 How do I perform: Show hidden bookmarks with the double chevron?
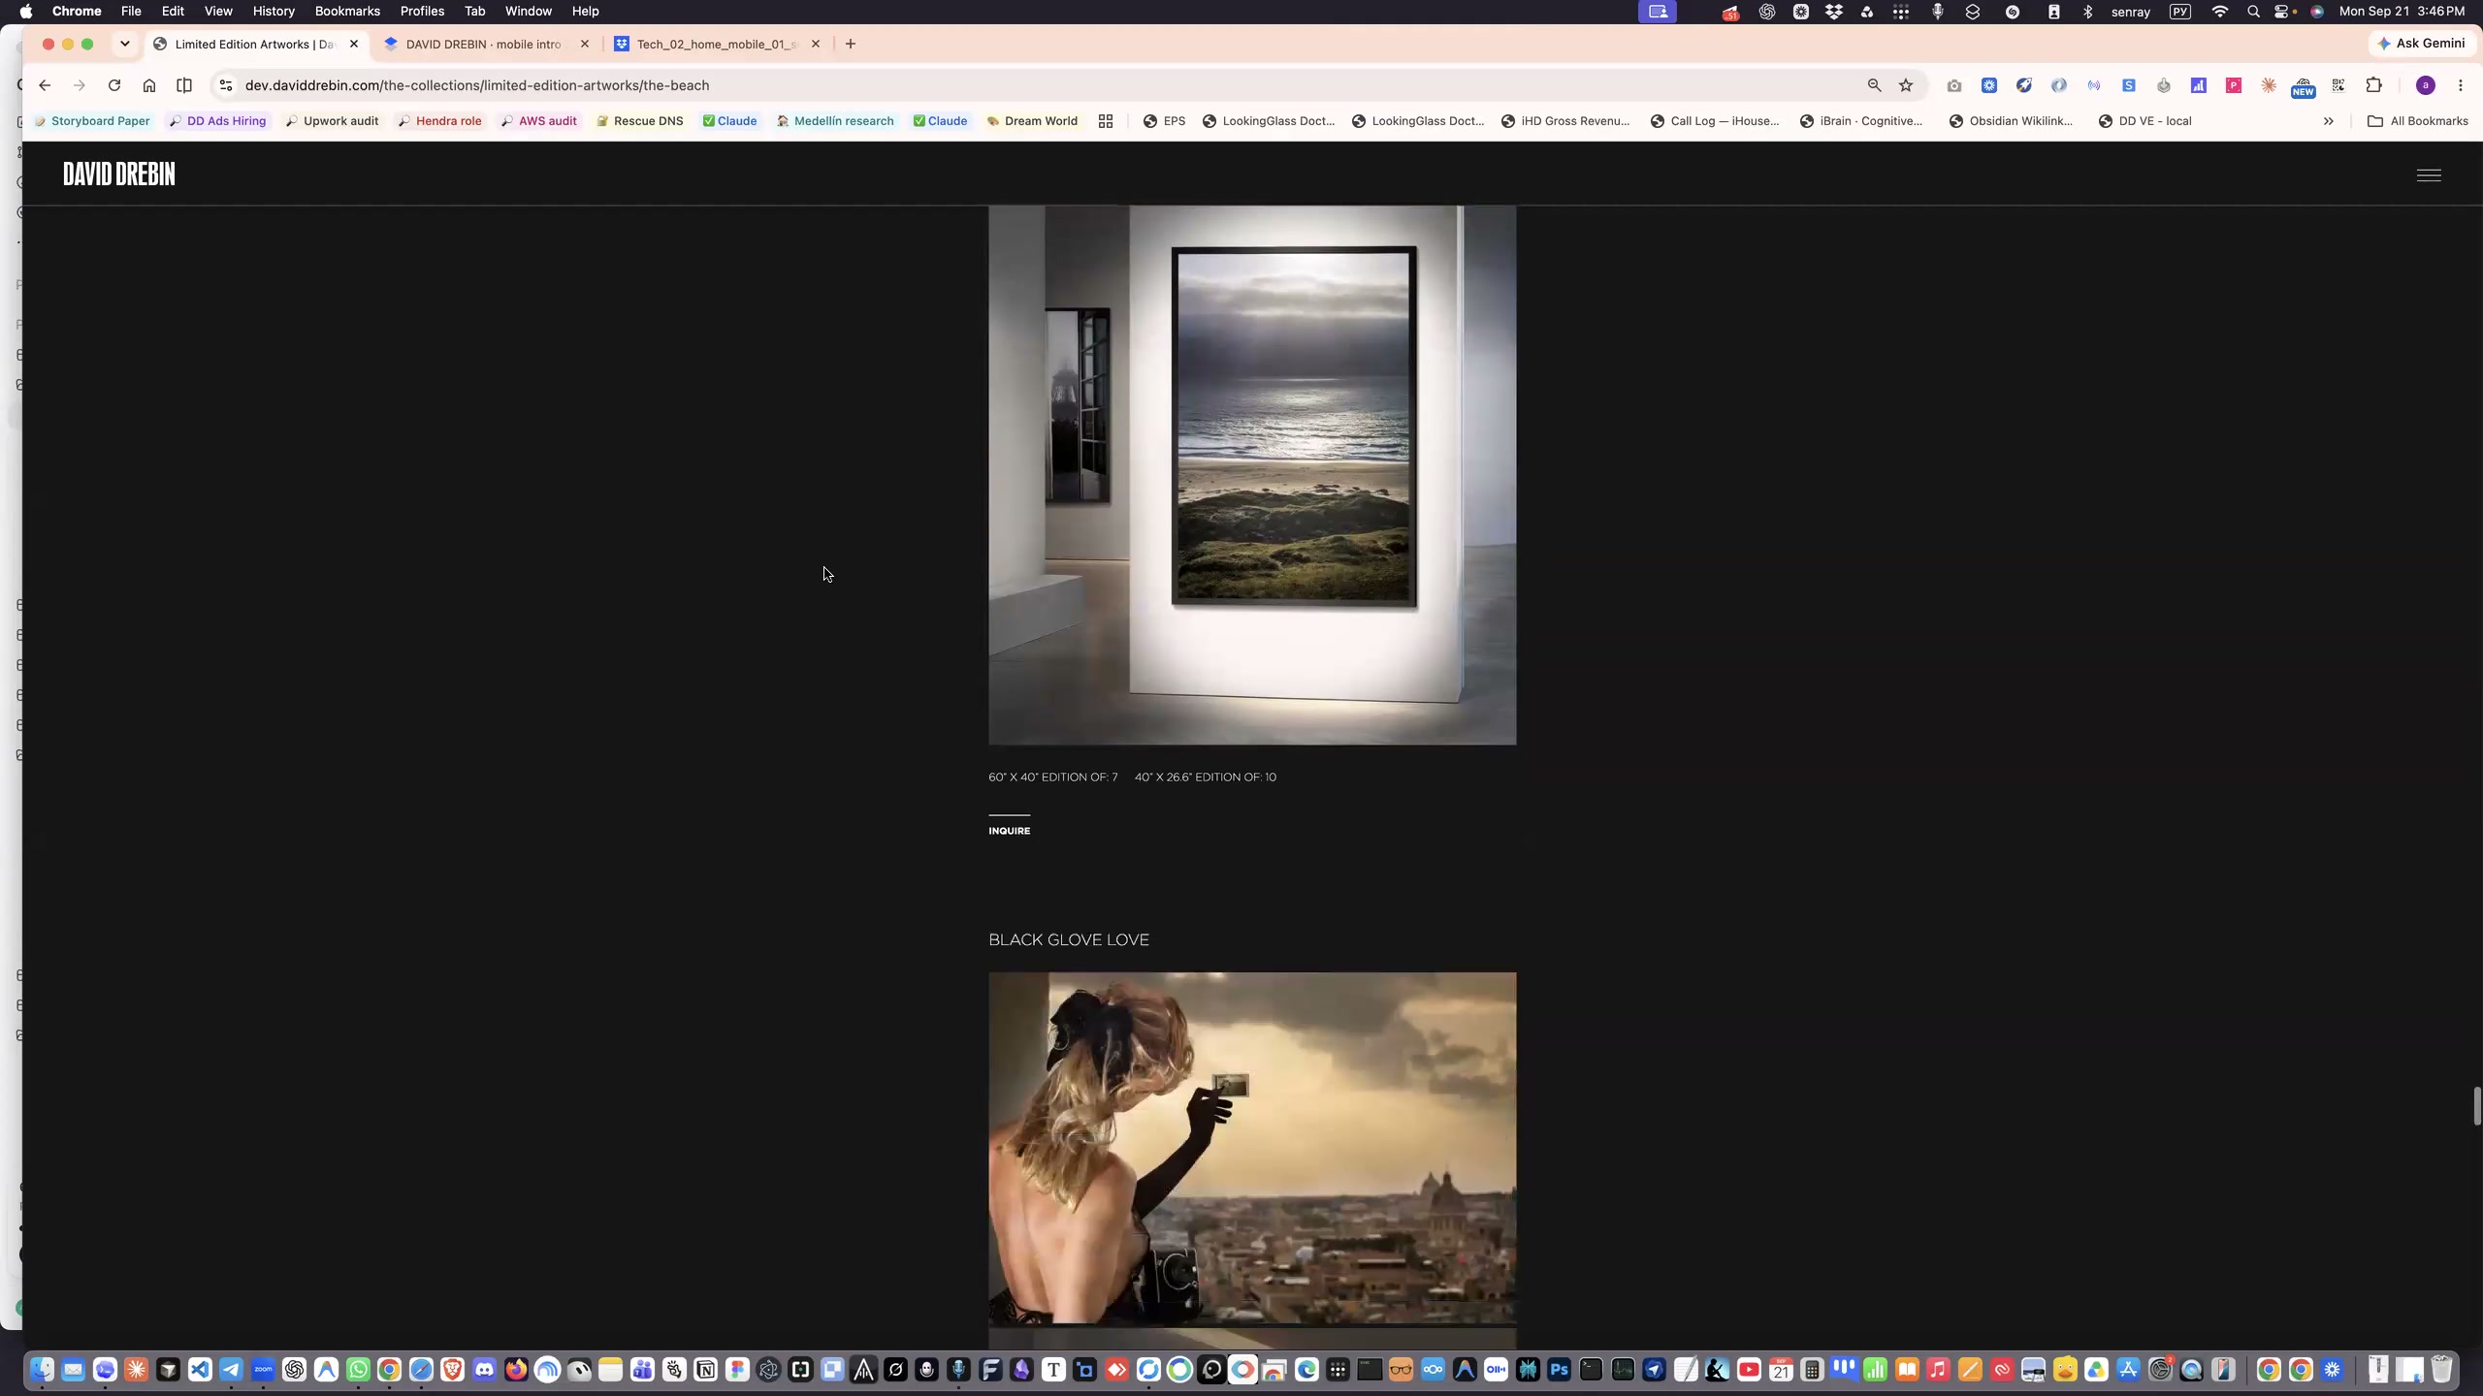pyautogui.click(x=2328, y=121)
